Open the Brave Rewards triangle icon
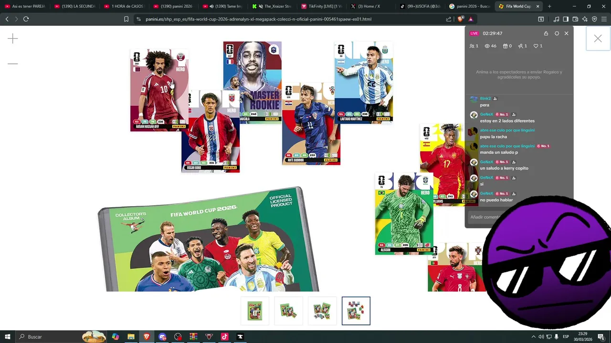This screenshot has width=611, height=343. coord(471,19)
